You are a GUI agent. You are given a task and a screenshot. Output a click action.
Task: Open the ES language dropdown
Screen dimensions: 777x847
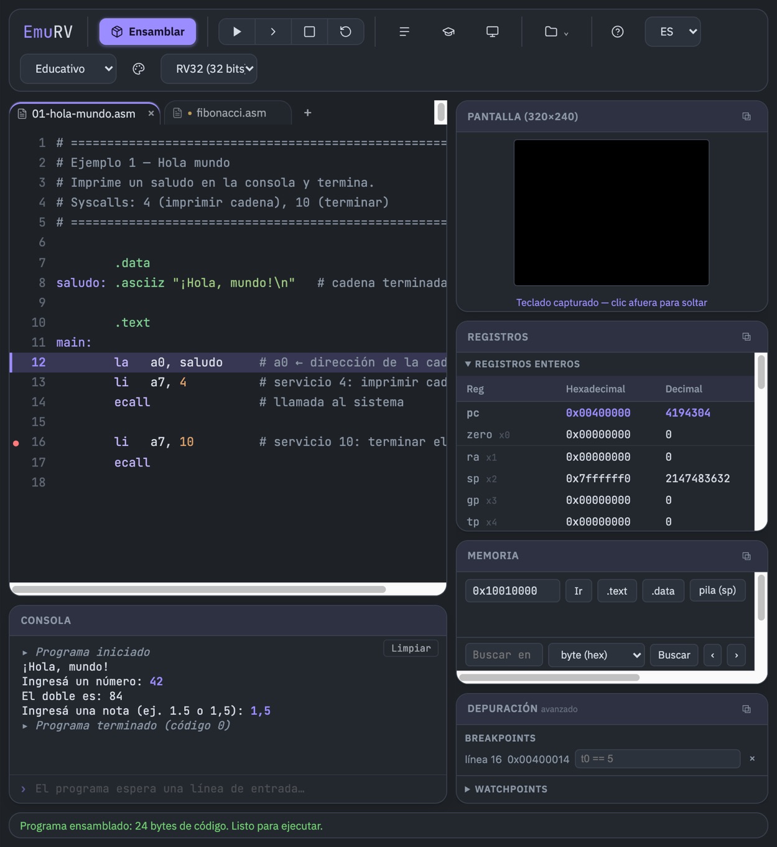coord(672,32)
